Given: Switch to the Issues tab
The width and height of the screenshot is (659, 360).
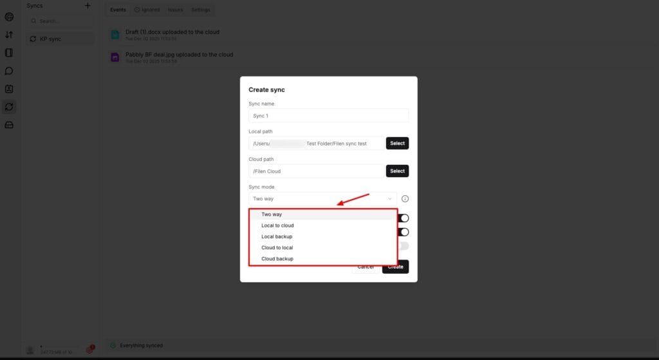Looking at the screenshot, I should [x=175, y=10].
